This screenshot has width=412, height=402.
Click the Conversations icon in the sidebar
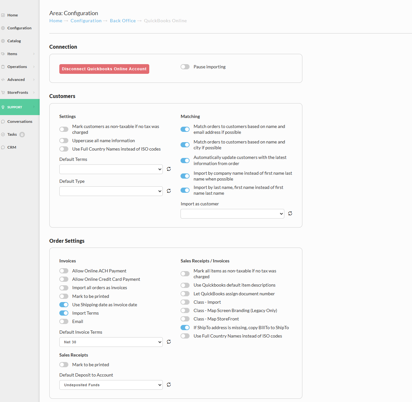(x=3, y=121)
